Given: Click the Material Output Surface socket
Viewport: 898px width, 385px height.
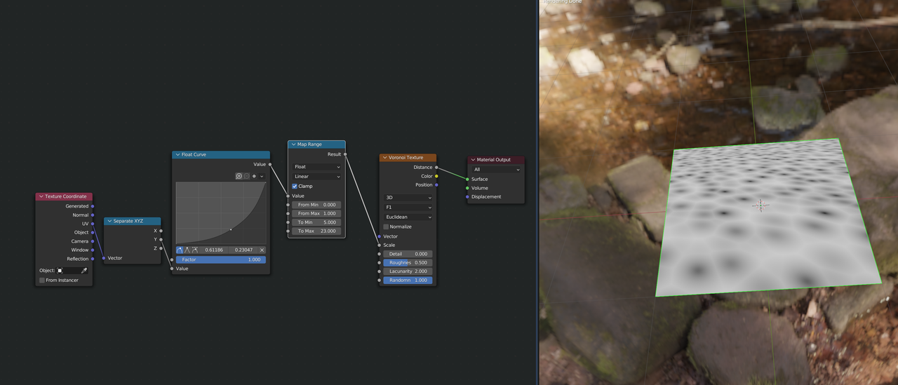Looking at the screenshot, I should click(467, 179).
